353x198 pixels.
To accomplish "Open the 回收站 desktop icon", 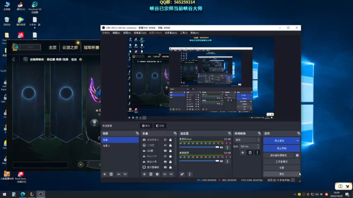I will point(7,21).
